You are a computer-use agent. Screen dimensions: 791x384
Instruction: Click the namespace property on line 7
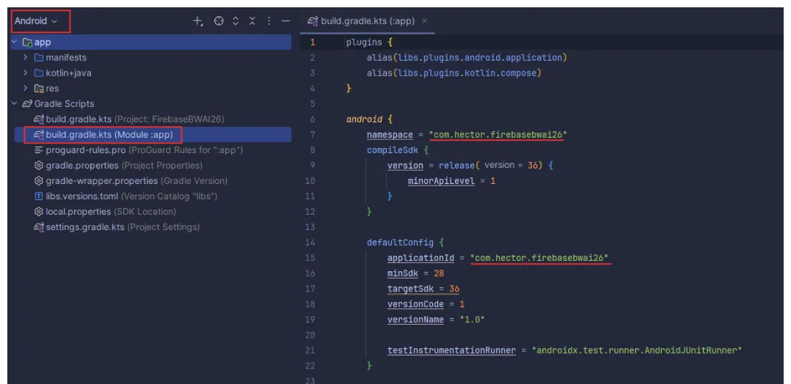click(x=390, y=135)
